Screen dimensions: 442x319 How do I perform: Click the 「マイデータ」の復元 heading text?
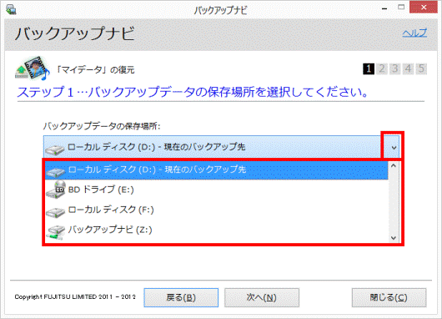point(95,69)
